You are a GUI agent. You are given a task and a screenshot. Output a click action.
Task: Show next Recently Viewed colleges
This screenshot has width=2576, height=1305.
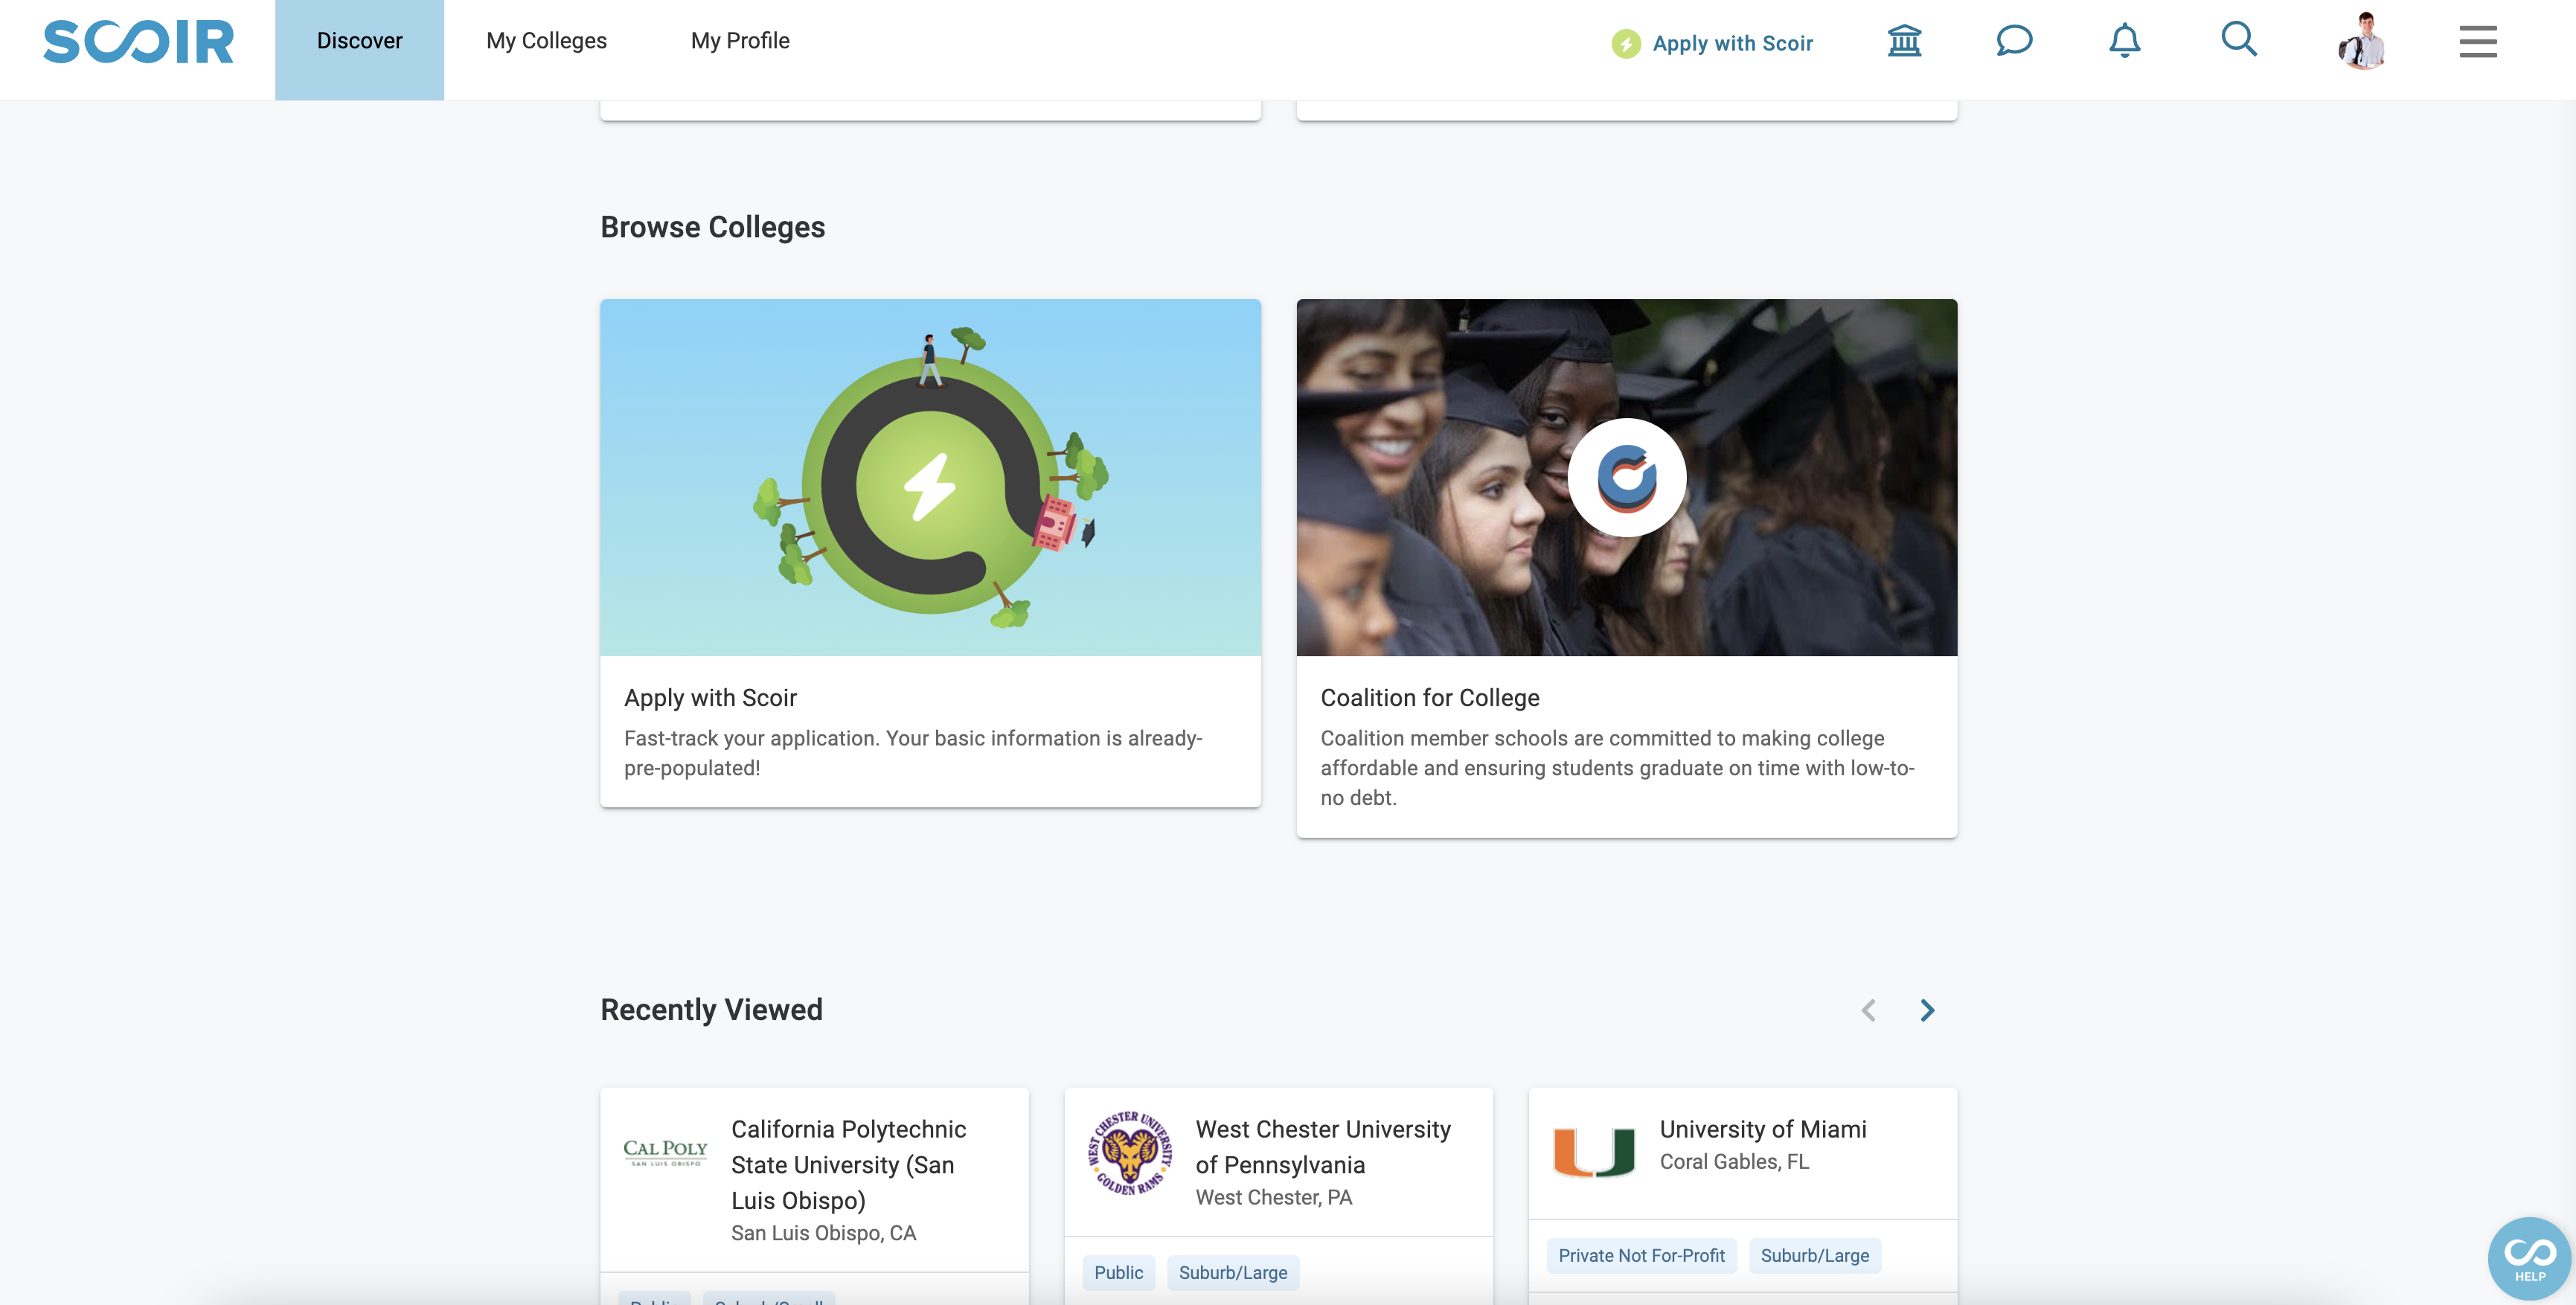tap(1927, 1010)
